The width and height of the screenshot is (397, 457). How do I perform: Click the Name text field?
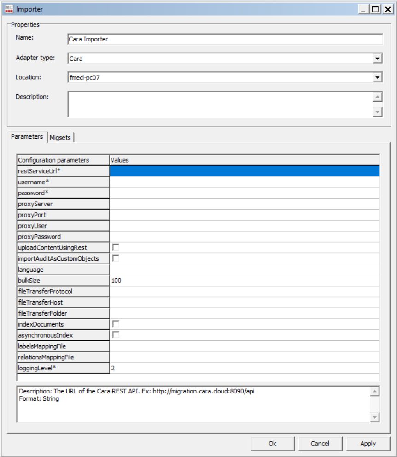(225, 39)
